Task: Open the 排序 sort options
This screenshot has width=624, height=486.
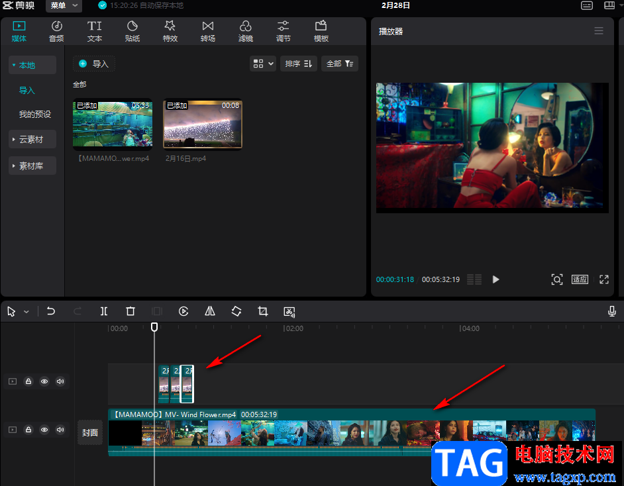Action: 299,64
